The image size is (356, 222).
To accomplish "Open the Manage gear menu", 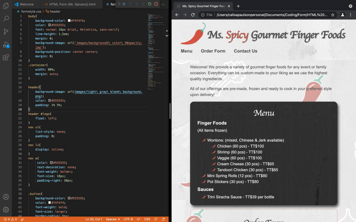I will tap(6, 210).
